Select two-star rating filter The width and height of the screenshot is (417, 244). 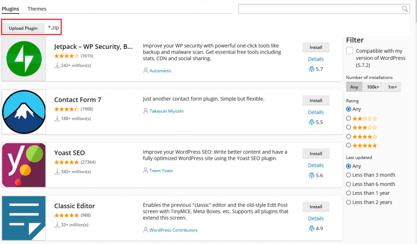pos(349,118)
